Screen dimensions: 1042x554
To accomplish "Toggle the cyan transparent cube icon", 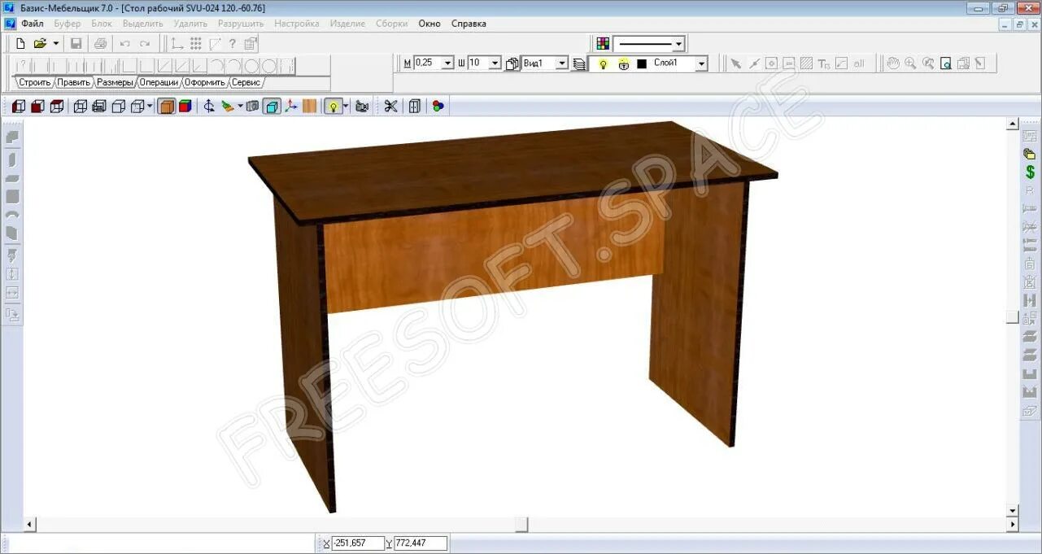I will click(x=272, y=106).
